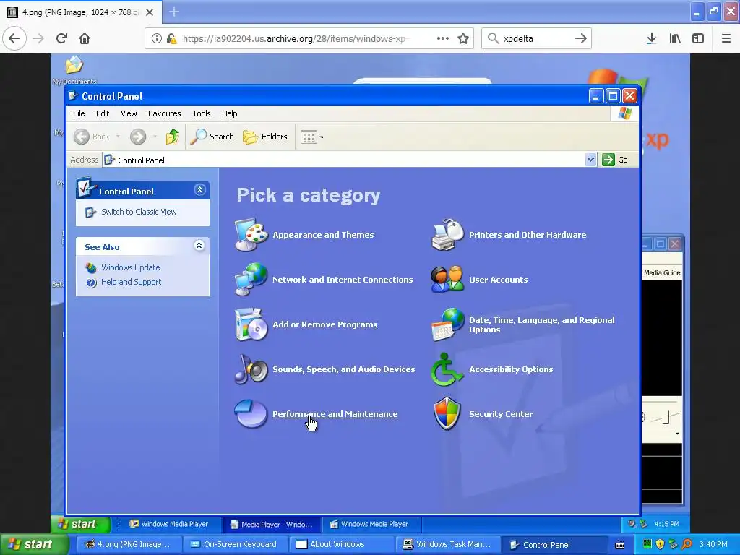Open Add or Remove Programs icon
The image size is (740, 555).
251,324
